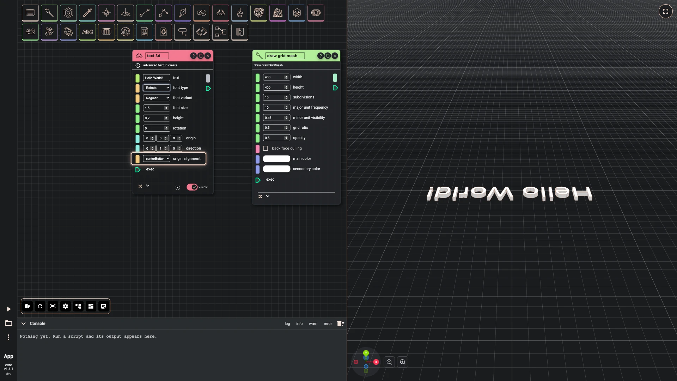This screenshot has height=381, width=677.
Task: Open the crosshair point tool icon
Action: click(106, 13)
